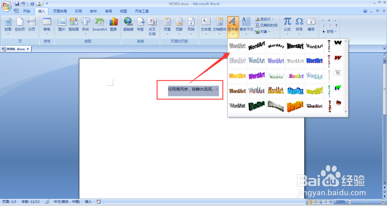Switch to the 视图 tab
This screenshot has height=206, width=387.
click(x=123, y=11)
